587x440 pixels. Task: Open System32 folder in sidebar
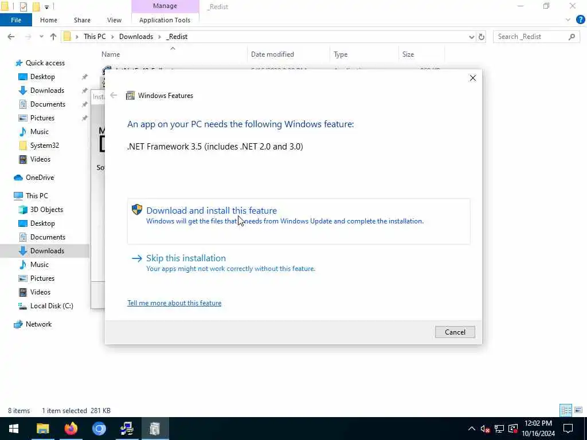(45, 146)
